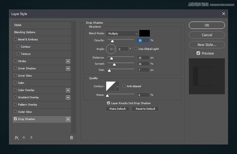Uncheck Layer Knocks Out Drop Shadow
237x154 pixels.
pos(108,103)
